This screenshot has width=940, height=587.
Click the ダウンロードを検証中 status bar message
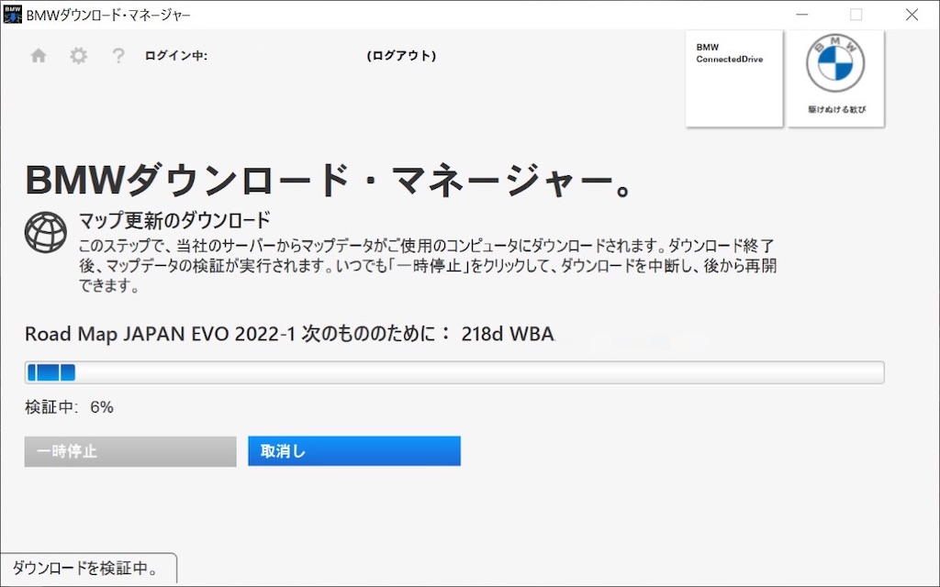point(88,568)
